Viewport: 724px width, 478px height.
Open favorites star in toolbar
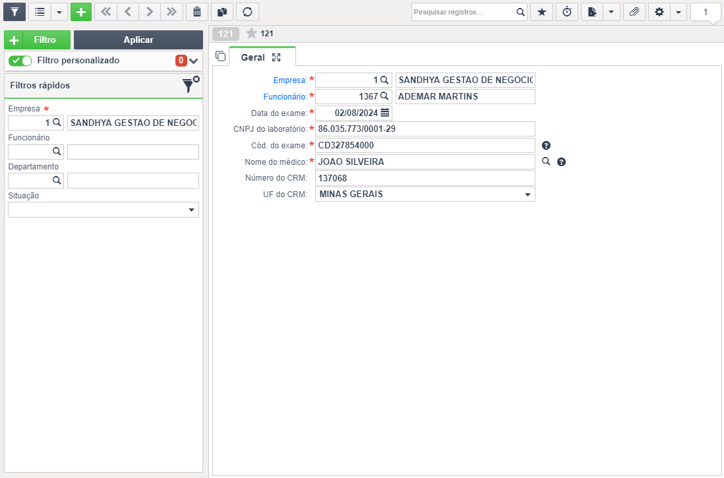click(x=541, y=12)
